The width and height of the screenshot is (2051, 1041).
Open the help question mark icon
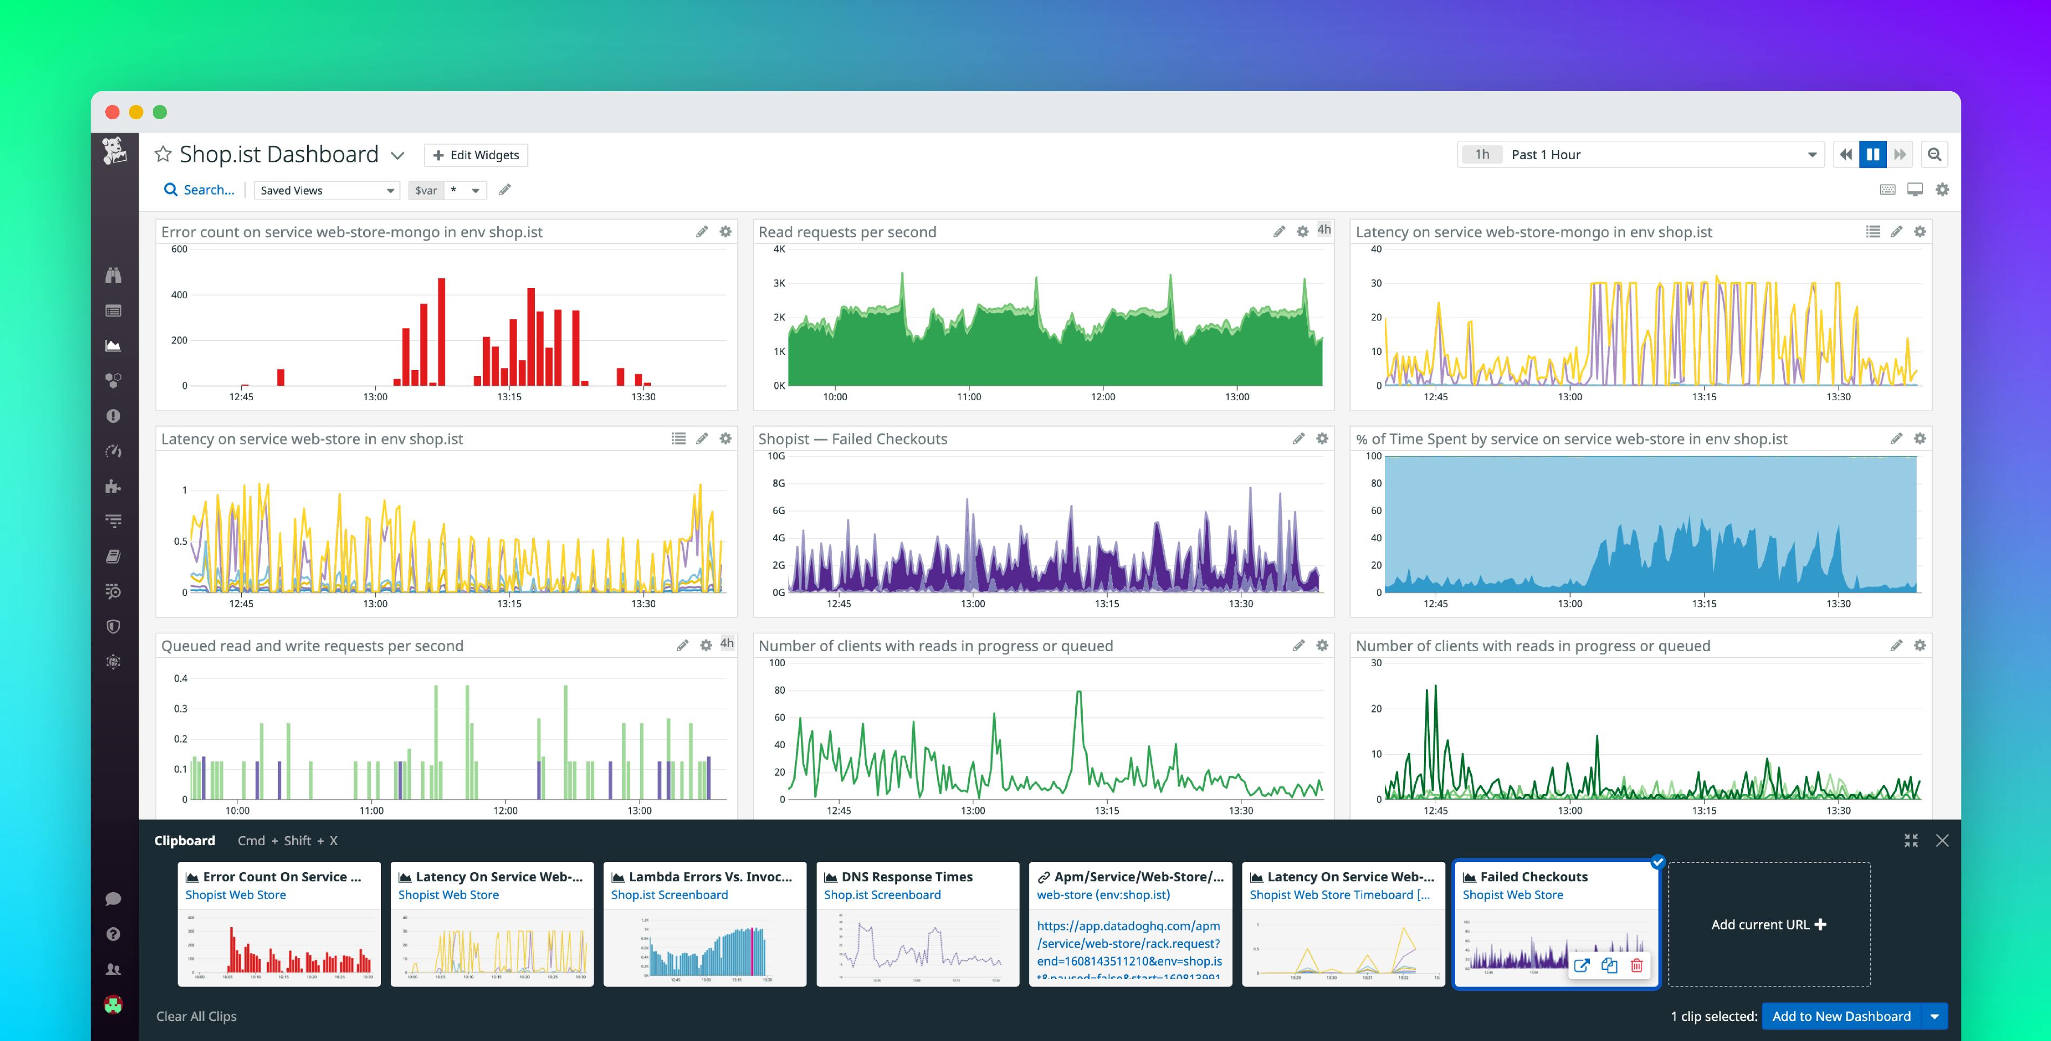coord(114,933)
